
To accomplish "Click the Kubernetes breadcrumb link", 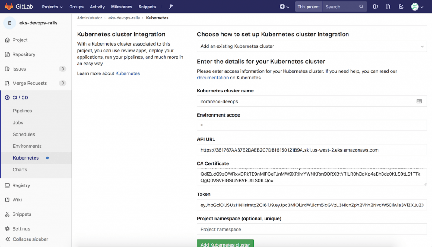I will point(157,18).
